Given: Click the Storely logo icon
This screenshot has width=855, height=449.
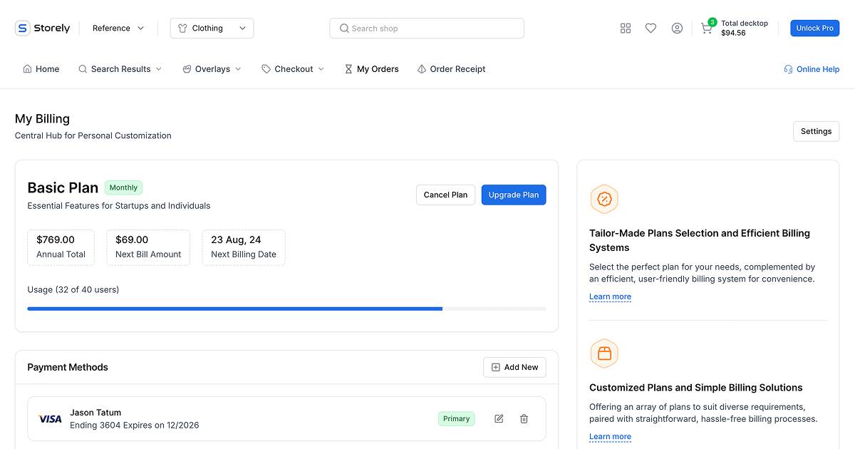Looking at the screenshot, I should [x=22, y=29].
